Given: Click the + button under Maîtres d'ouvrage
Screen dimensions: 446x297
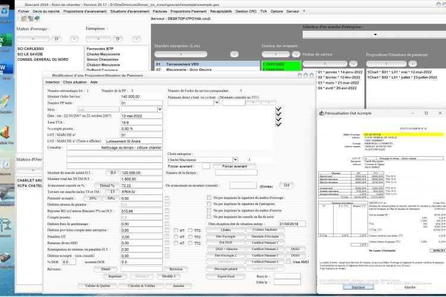Looking at the screenshot, I should point(33,39).
